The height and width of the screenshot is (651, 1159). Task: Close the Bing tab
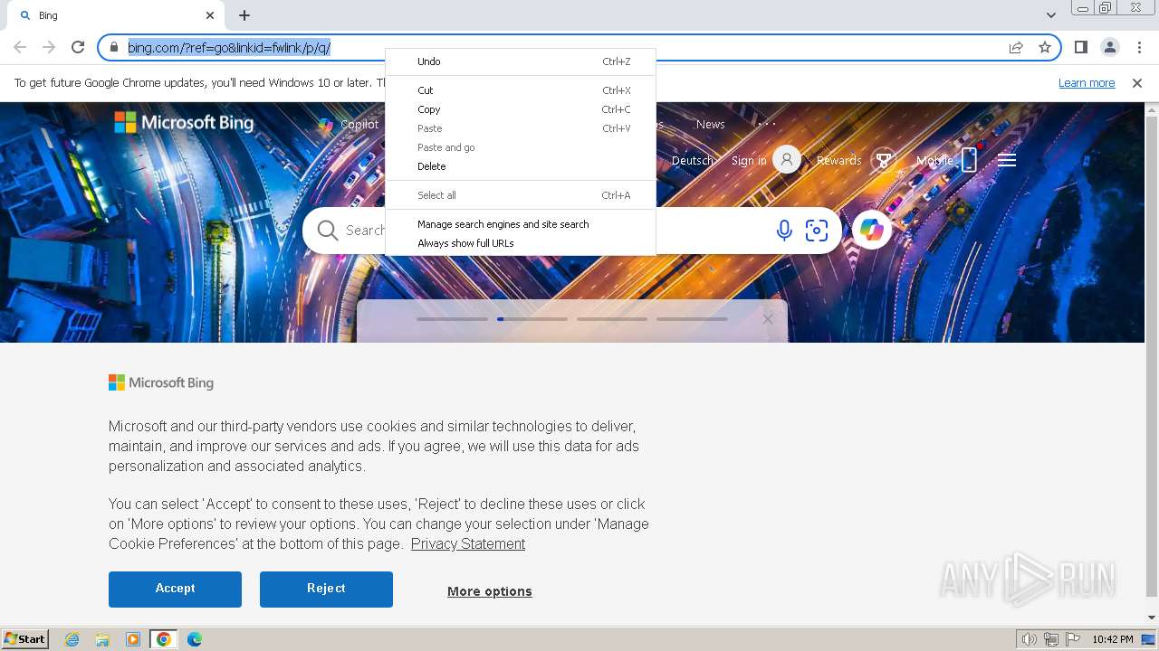(210, 15)
